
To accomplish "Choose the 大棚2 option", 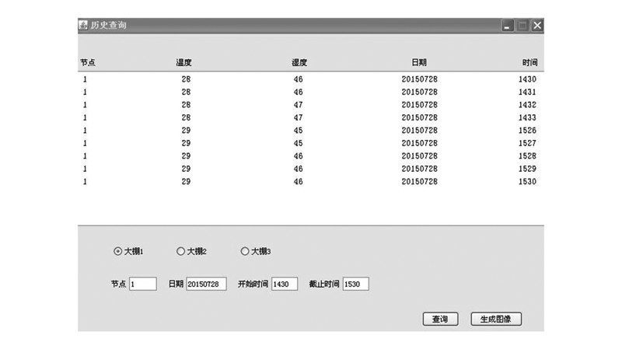I will 181,251.
